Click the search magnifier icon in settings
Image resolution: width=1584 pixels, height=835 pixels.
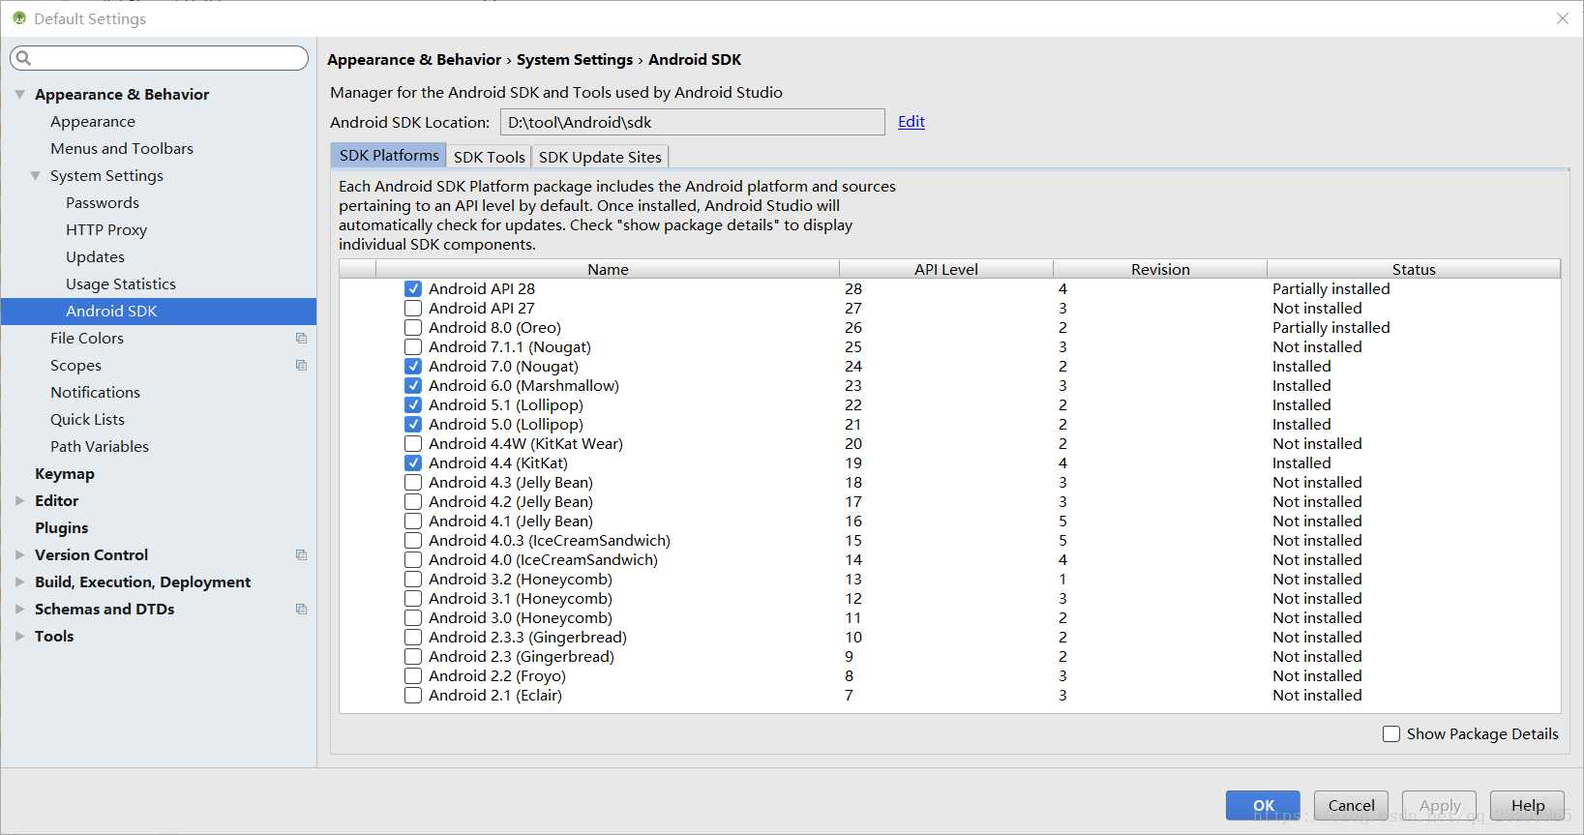24,58
